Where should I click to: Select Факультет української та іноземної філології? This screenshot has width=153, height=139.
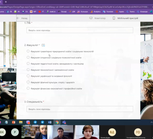coord(28,76)
